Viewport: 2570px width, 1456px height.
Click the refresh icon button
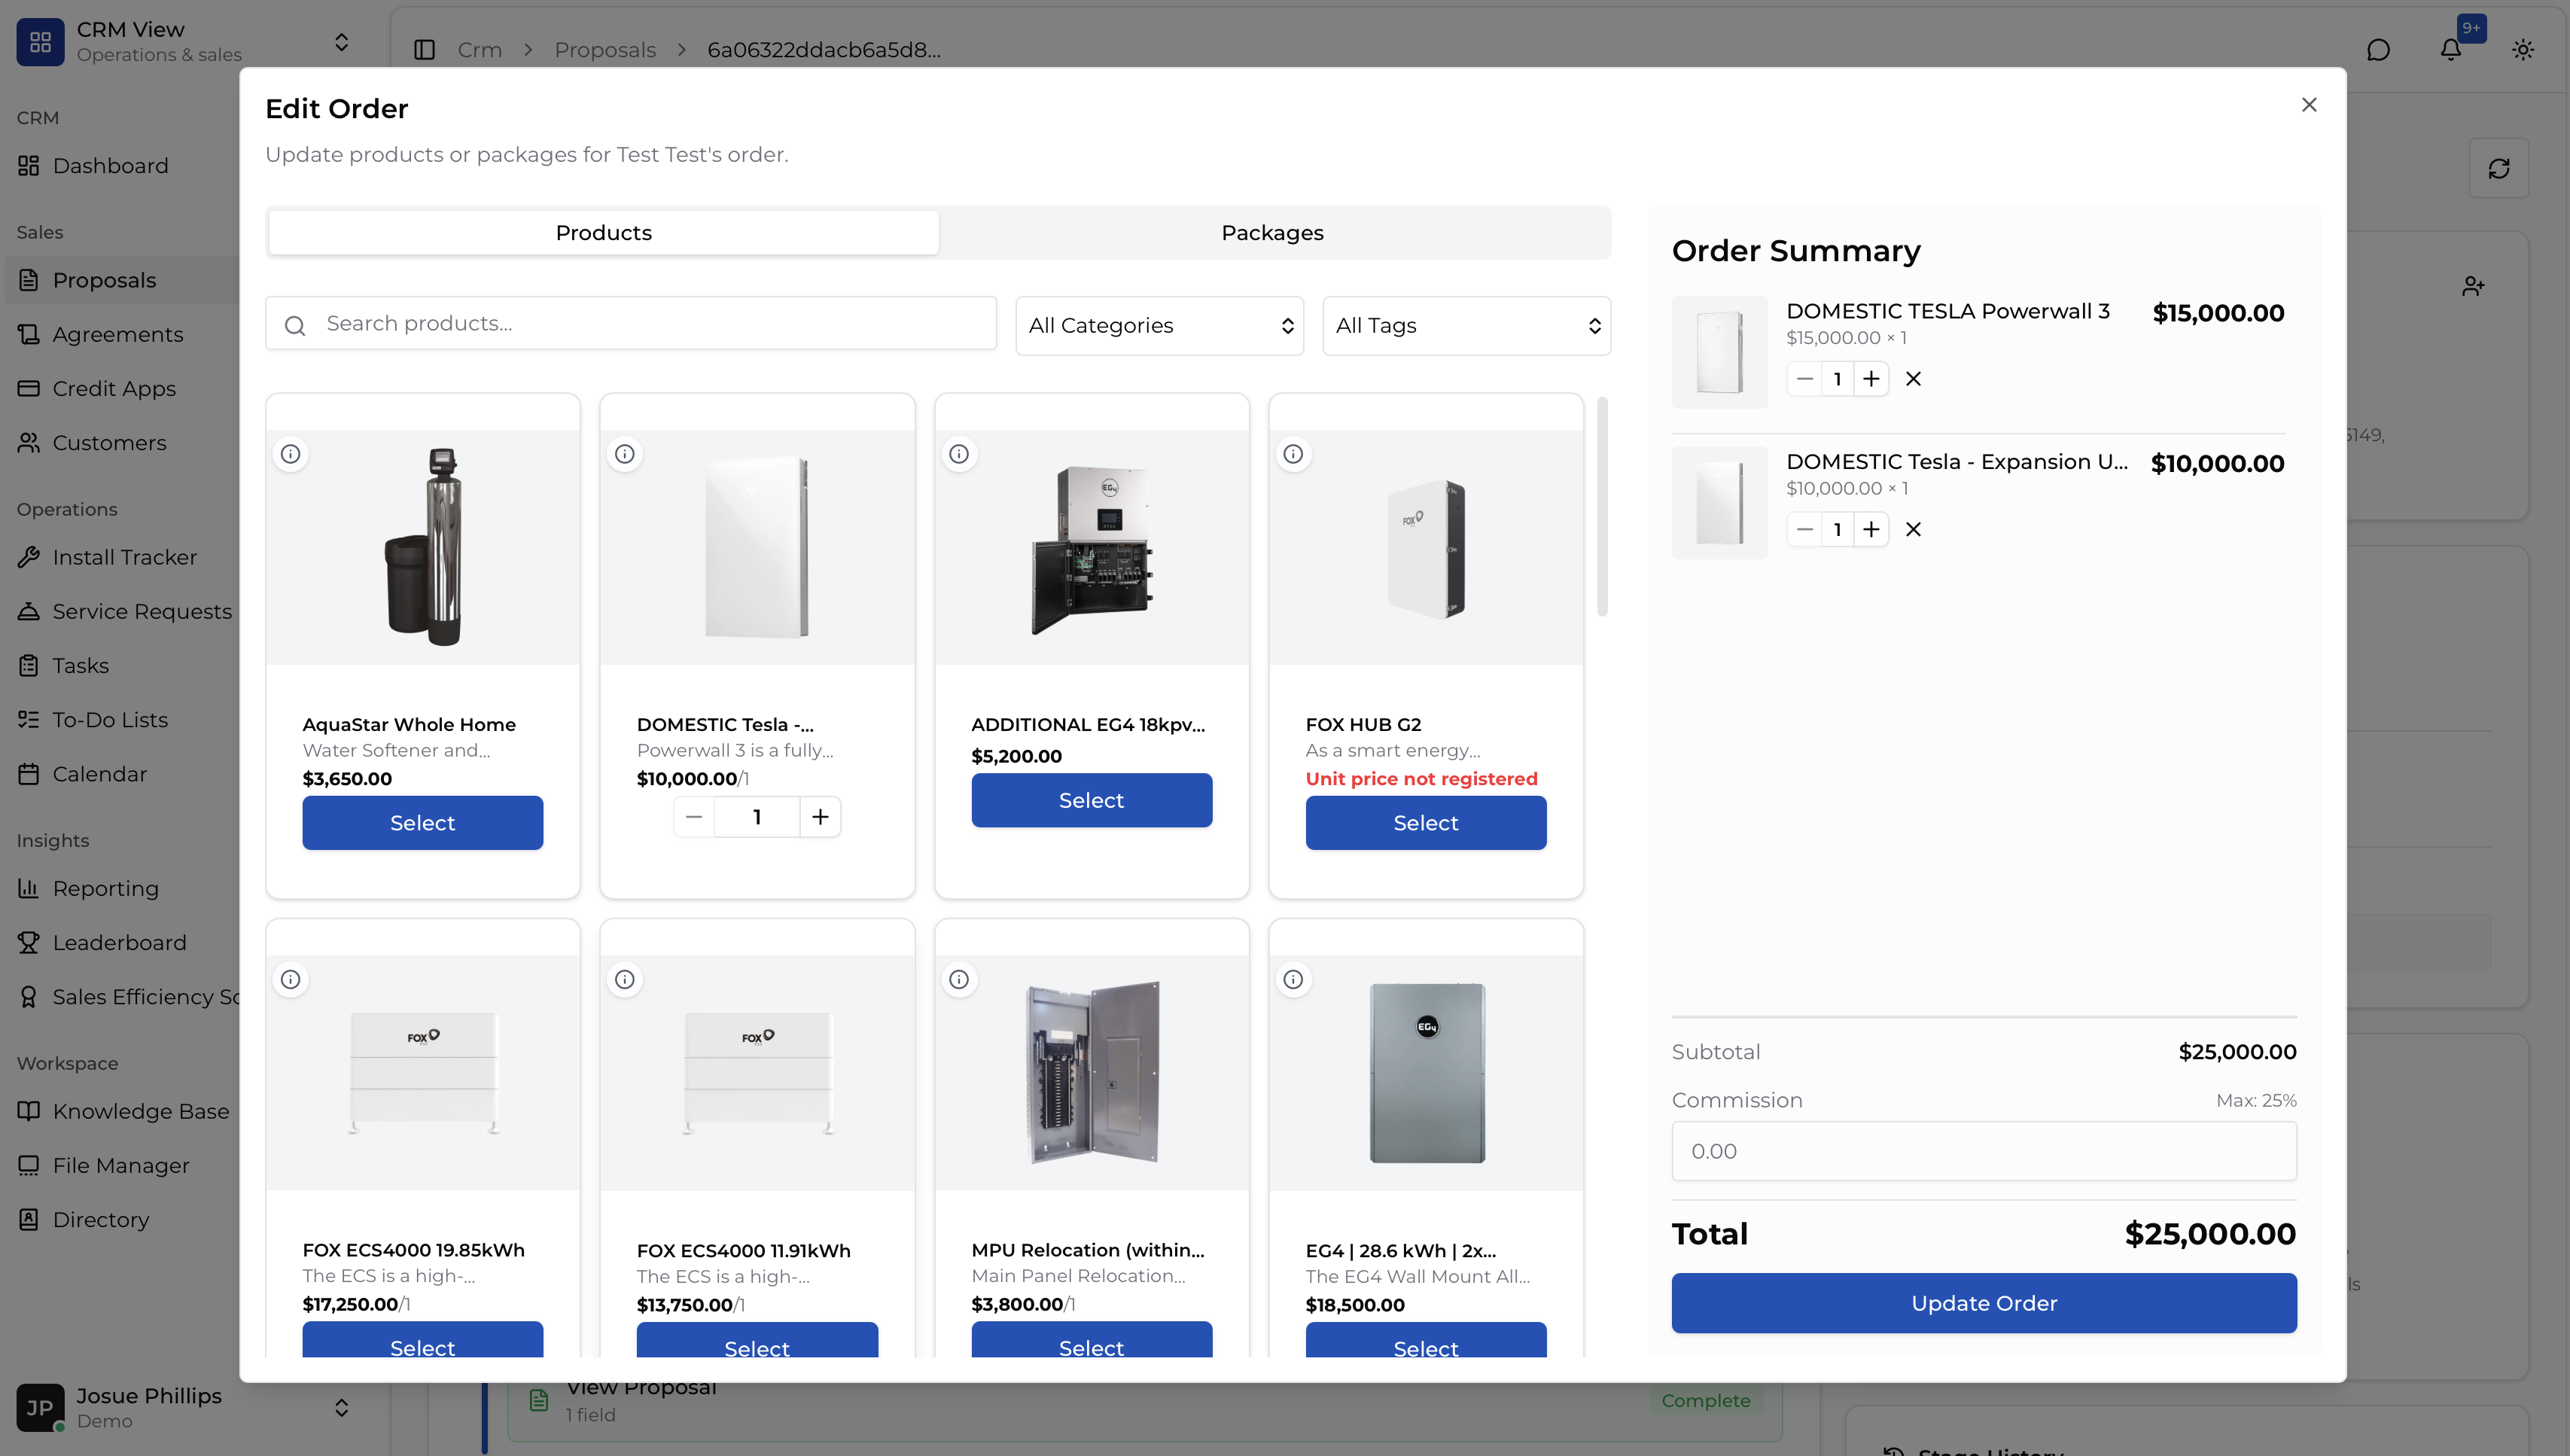2499,169
